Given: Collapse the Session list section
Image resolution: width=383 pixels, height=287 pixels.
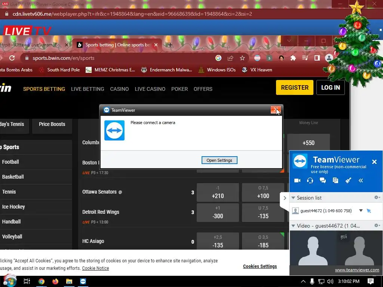Looking at the screenshot, I should (293, 198).
